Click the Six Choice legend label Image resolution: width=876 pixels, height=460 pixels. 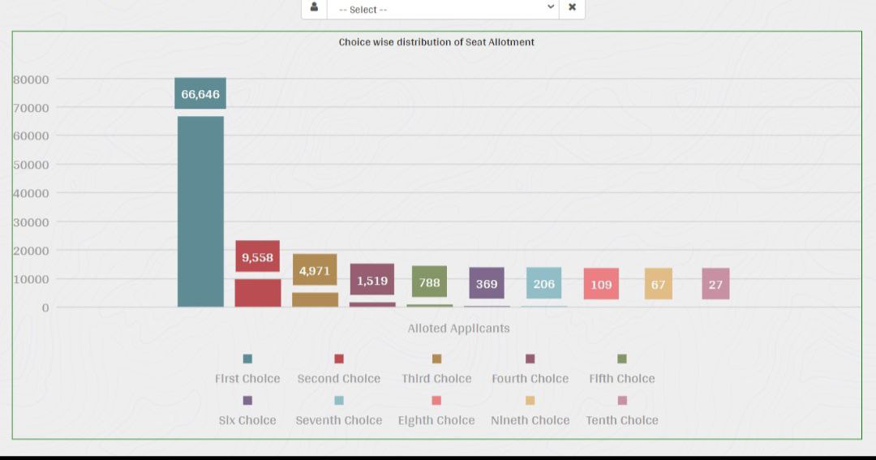coord(247,420)
